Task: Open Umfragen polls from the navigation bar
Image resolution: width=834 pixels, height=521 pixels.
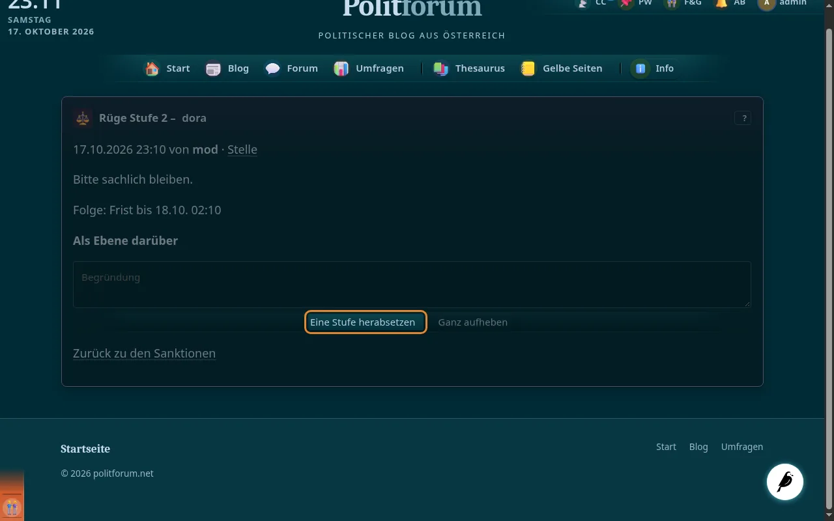Action: tap(369, 68)
